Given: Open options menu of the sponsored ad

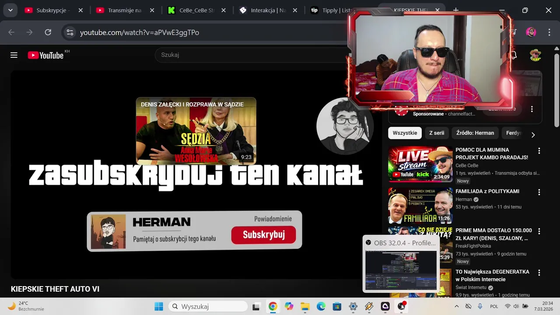Looking at the screenshot, I should [x=532, y=109].
